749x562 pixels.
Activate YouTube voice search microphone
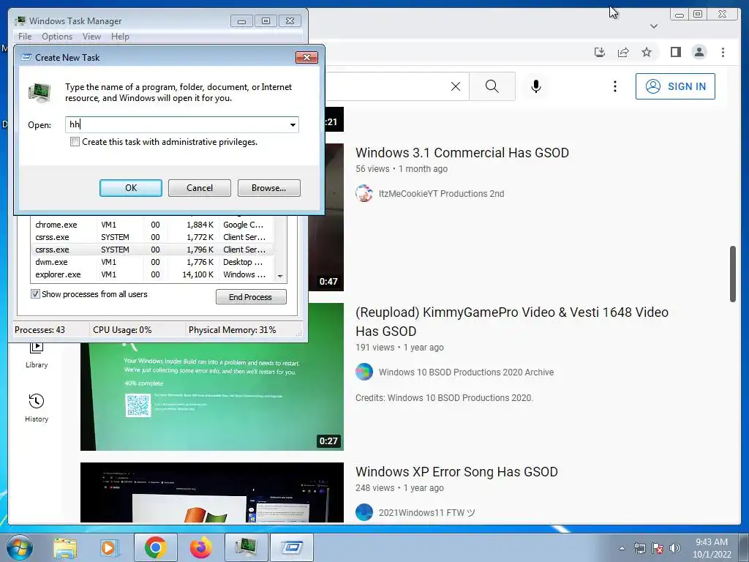point(536,86)
